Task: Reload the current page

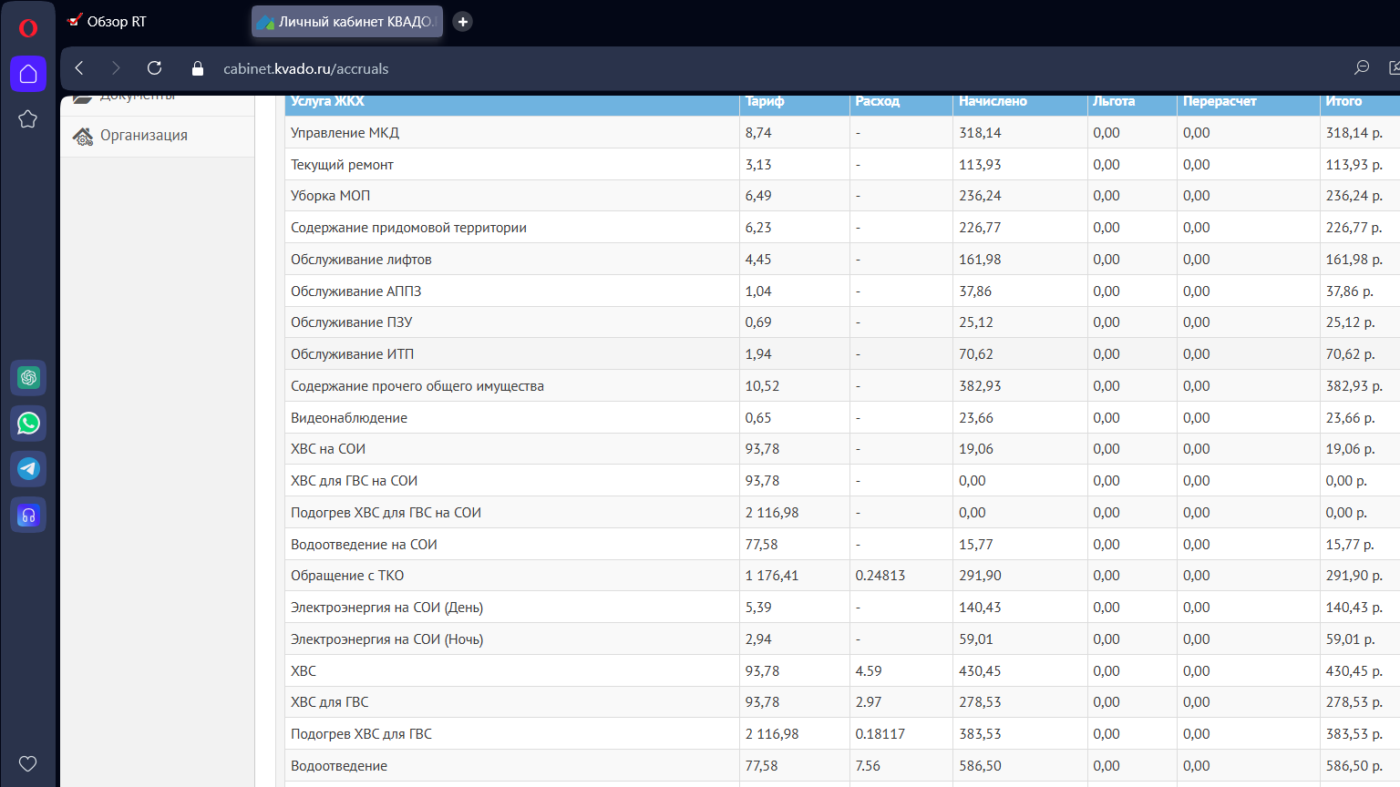Action: [x=154, y=68]
